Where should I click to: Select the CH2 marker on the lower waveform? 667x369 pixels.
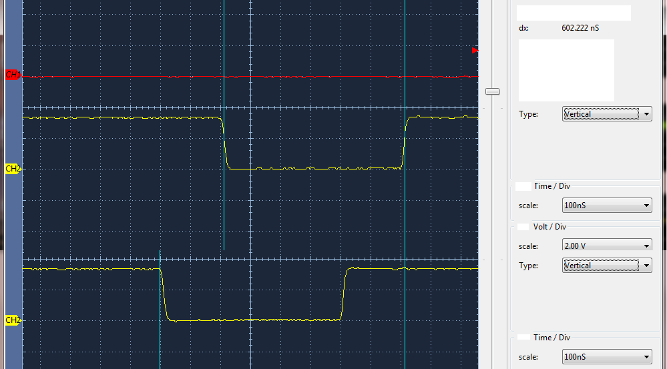[13, 320]
